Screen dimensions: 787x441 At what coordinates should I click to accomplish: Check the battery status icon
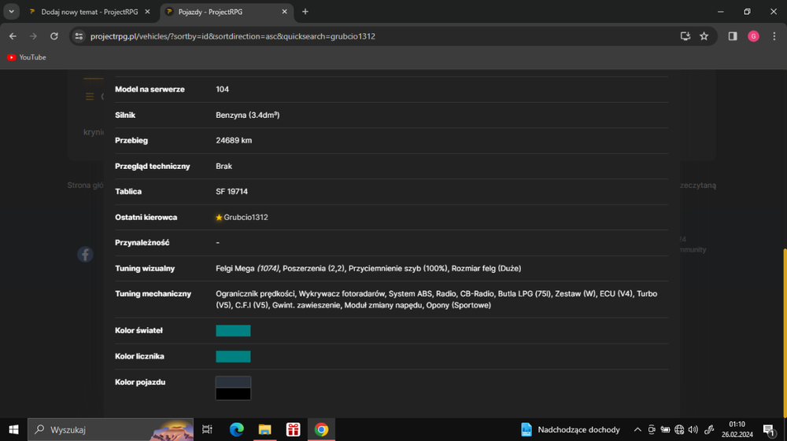665,429
